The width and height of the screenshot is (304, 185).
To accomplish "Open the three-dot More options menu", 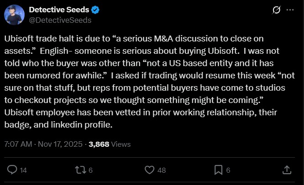I will tap(290, 10).
